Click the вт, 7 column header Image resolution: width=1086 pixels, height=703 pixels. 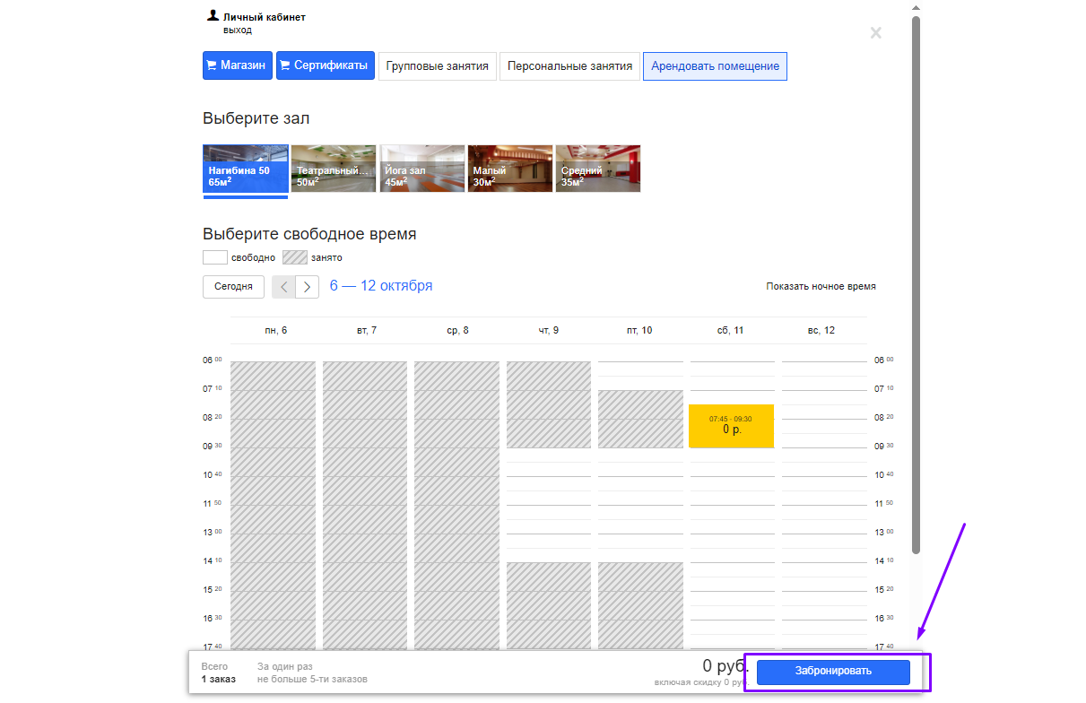click(x=367, y=330)
